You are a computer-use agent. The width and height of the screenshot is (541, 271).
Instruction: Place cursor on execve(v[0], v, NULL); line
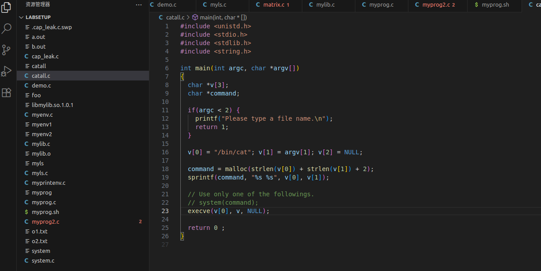click(x=229, y=211)
